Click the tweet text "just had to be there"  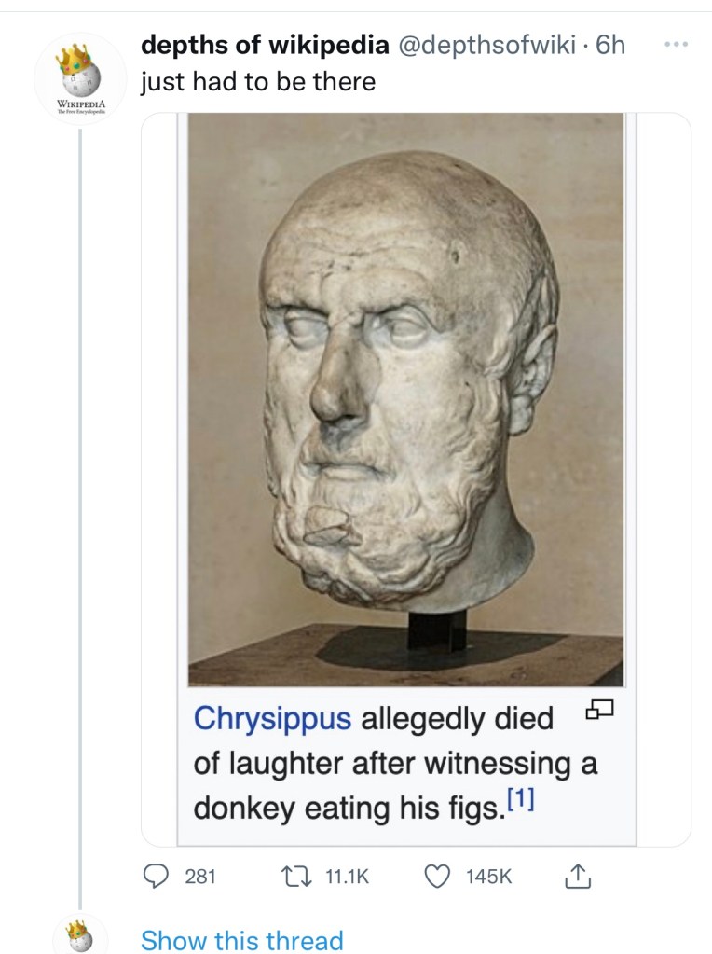pos(258,81)
